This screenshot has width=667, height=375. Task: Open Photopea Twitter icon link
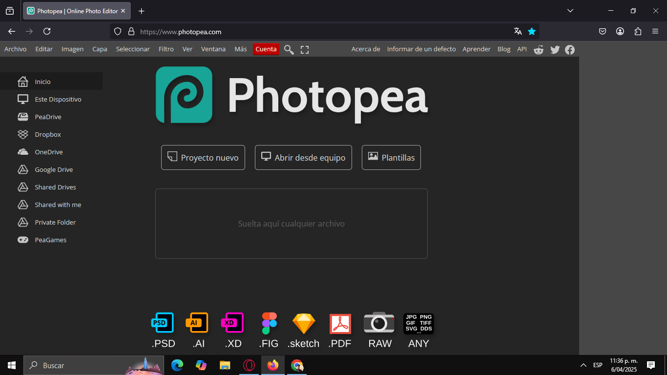tap(555, 49)
